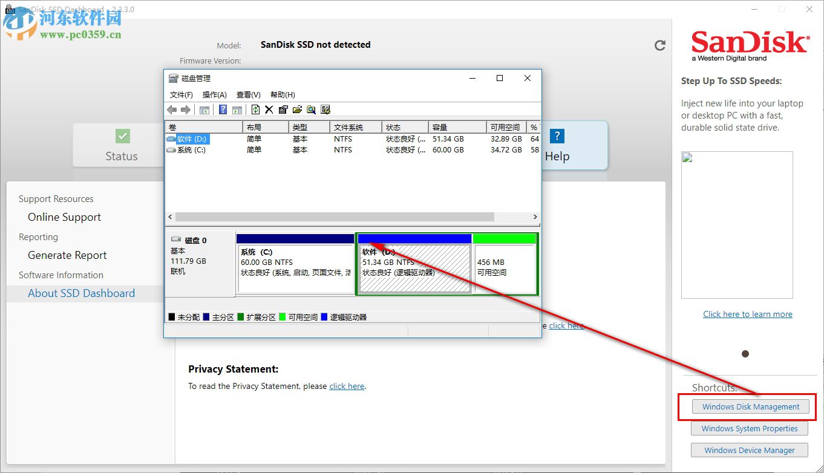Click the Forward arrow in Disk Management toolbar
824x473 pixels.
coord(186,109)
